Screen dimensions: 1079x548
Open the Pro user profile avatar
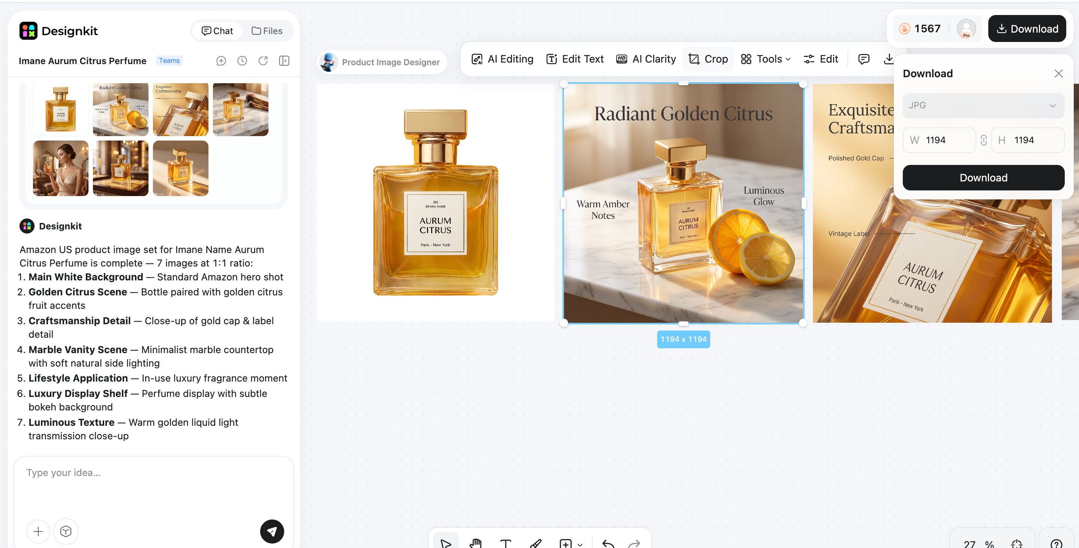966,28
